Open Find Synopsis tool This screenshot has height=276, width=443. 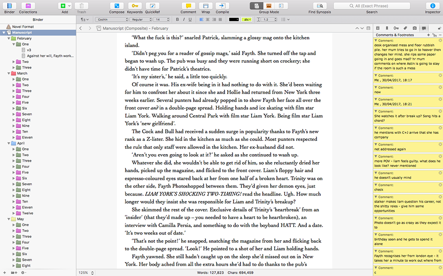pyautogui.click(x=319, y=6)
